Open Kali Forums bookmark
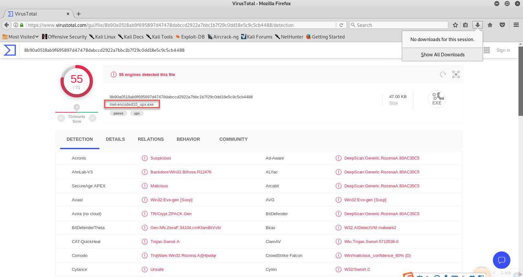This screenshot has height=277, width=523. click(x=257, y=37)
